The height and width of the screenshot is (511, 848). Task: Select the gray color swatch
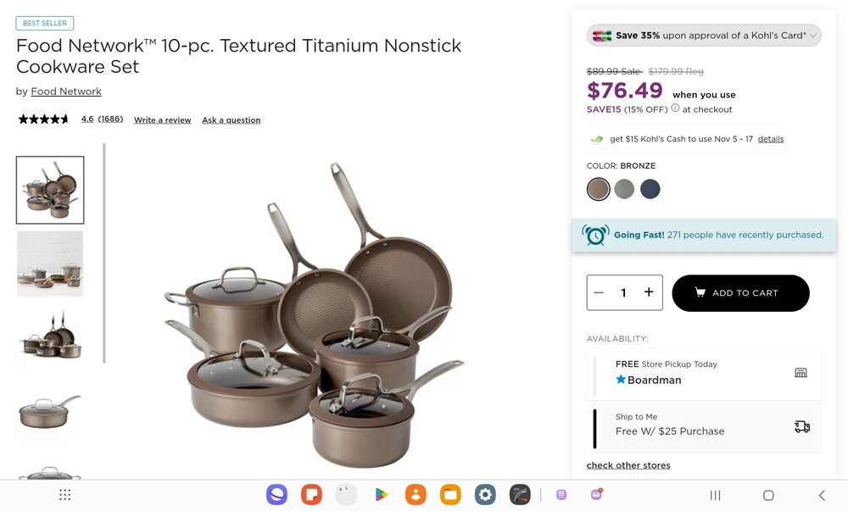click(624, 189)
